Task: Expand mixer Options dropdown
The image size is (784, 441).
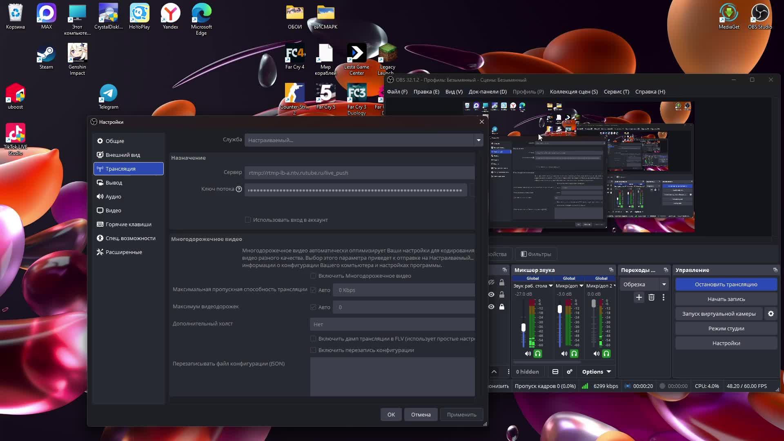Action: [x=597, y=372]
